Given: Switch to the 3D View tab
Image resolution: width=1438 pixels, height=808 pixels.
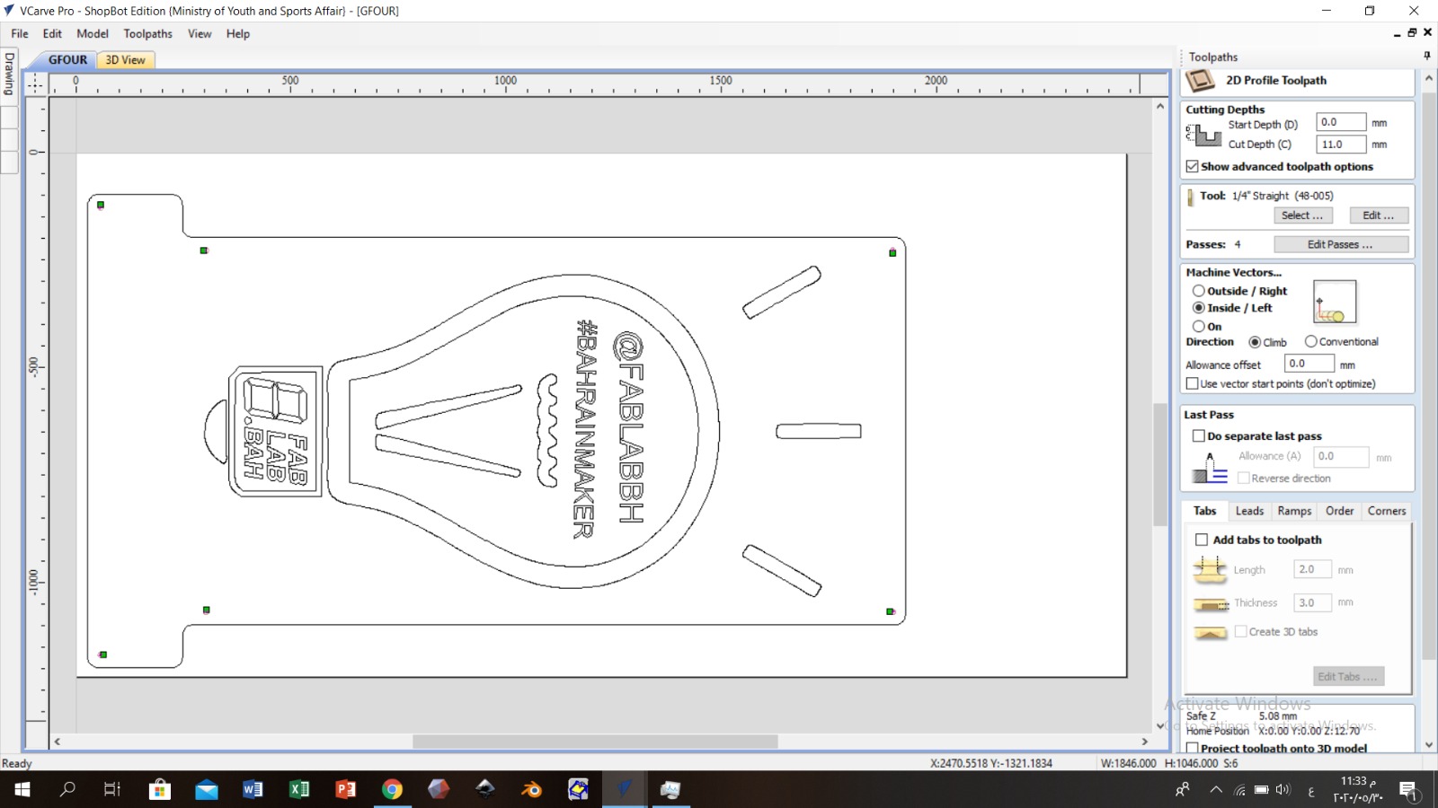Looking at the screenshot, I should click(x=125, y=60).
